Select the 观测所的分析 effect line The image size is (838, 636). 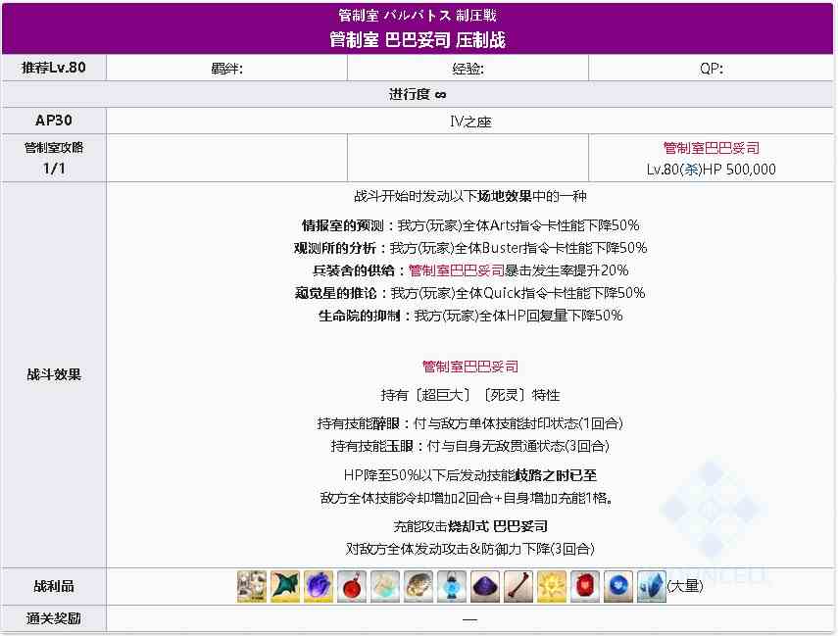470,248
